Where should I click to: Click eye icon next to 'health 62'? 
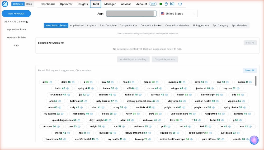point(190,95)
